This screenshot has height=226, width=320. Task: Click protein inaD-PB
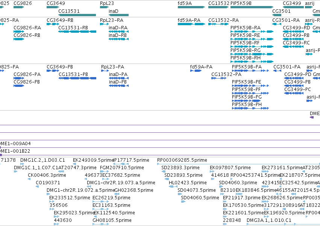click(119, 86)
